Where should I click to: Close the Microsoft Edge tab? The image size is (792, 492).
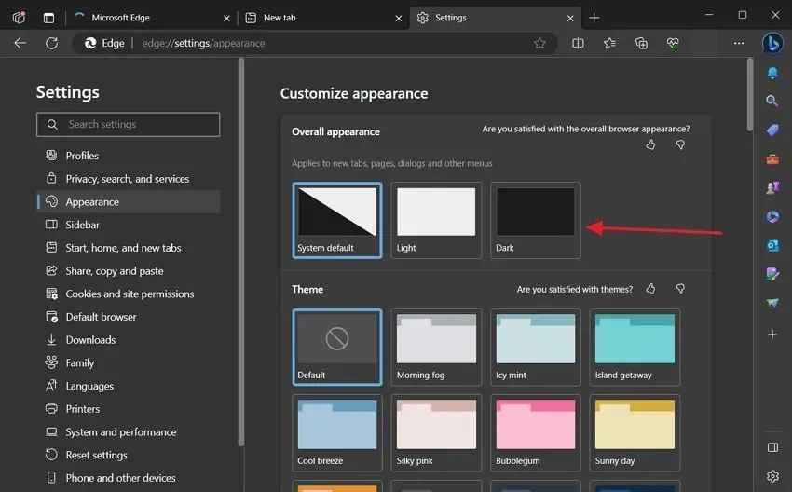226,19
